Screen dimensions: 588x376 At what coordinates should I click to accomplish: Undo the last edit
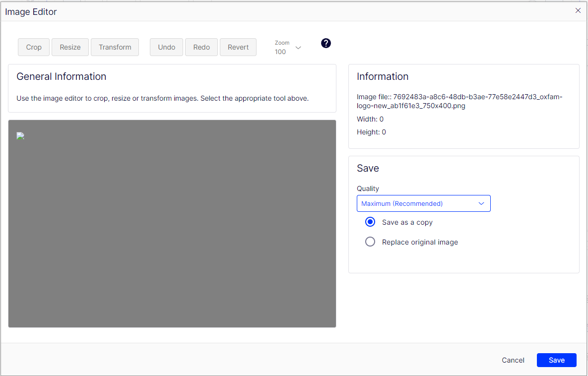(x=166, y=47)
